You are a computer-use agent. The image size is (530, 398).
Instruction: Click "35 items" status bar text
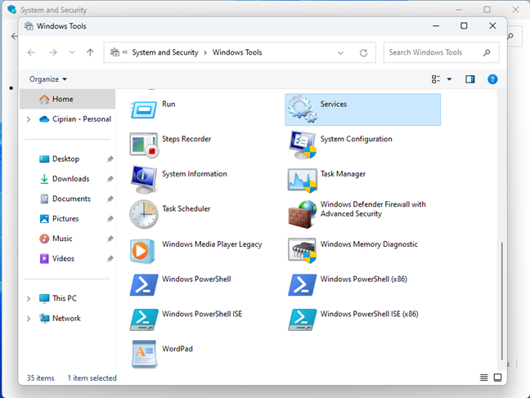tap(41, 378)
